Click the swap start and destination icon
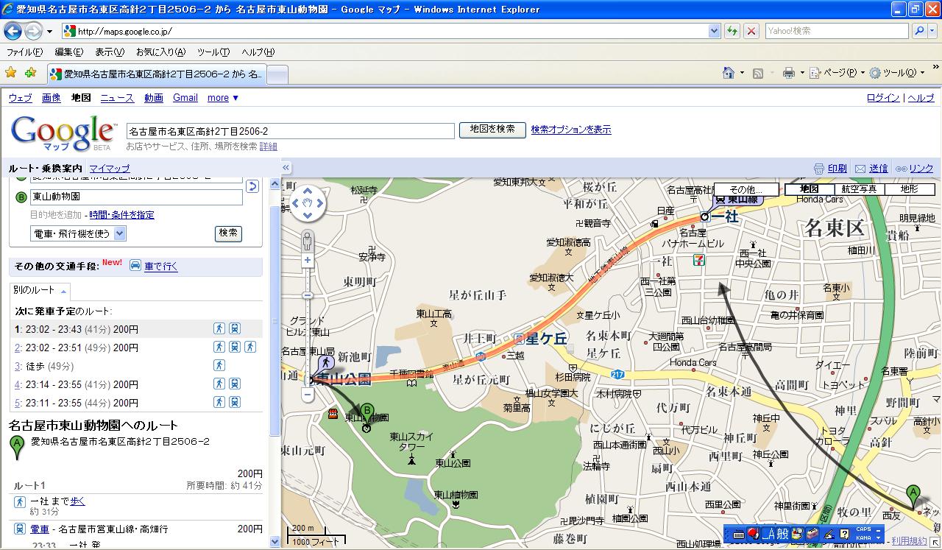This screenshot has height=550, width=942. click(252, 186)
